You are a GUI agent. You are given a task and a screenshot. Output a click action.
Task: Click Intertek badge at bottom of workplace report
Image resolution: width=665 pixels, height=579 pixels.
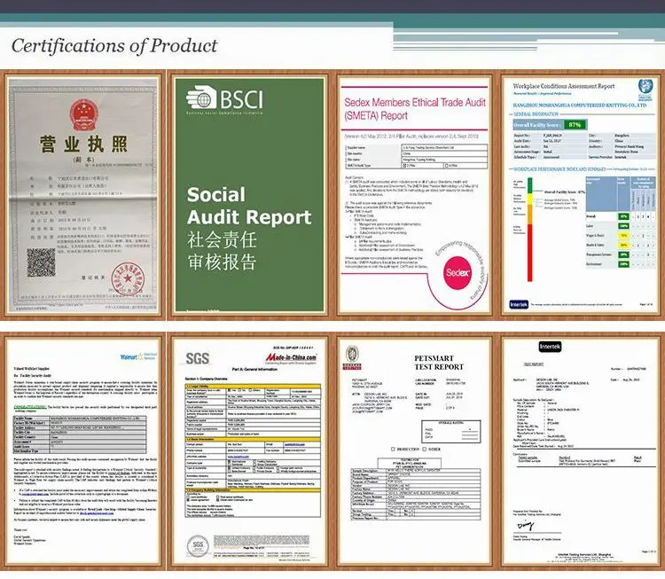click(517, 302)
